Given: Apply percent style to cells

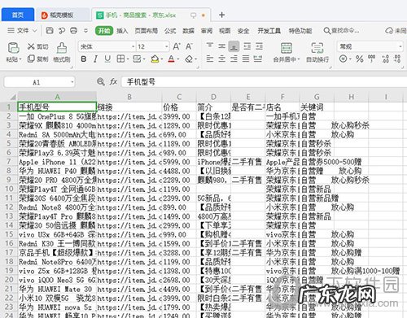Looking at the screenshot, I should pos(360,59).
